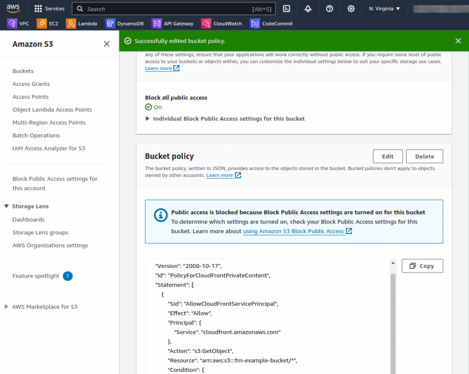Screen dimensions: 469x374
Task: Close the Amazon S3 sidebar
Action: point(106,44)
